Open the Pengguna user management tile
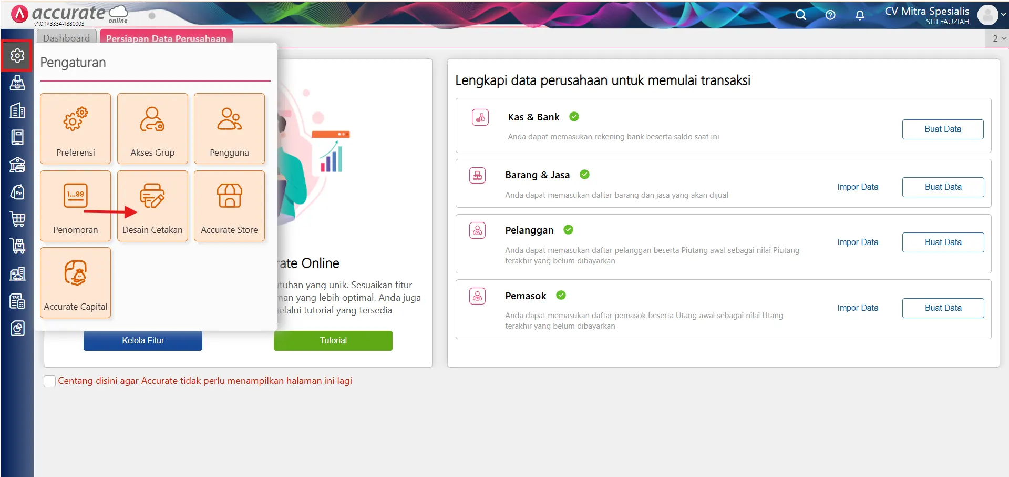This screenshot has height=477, width=1009. tap(229, 128)
